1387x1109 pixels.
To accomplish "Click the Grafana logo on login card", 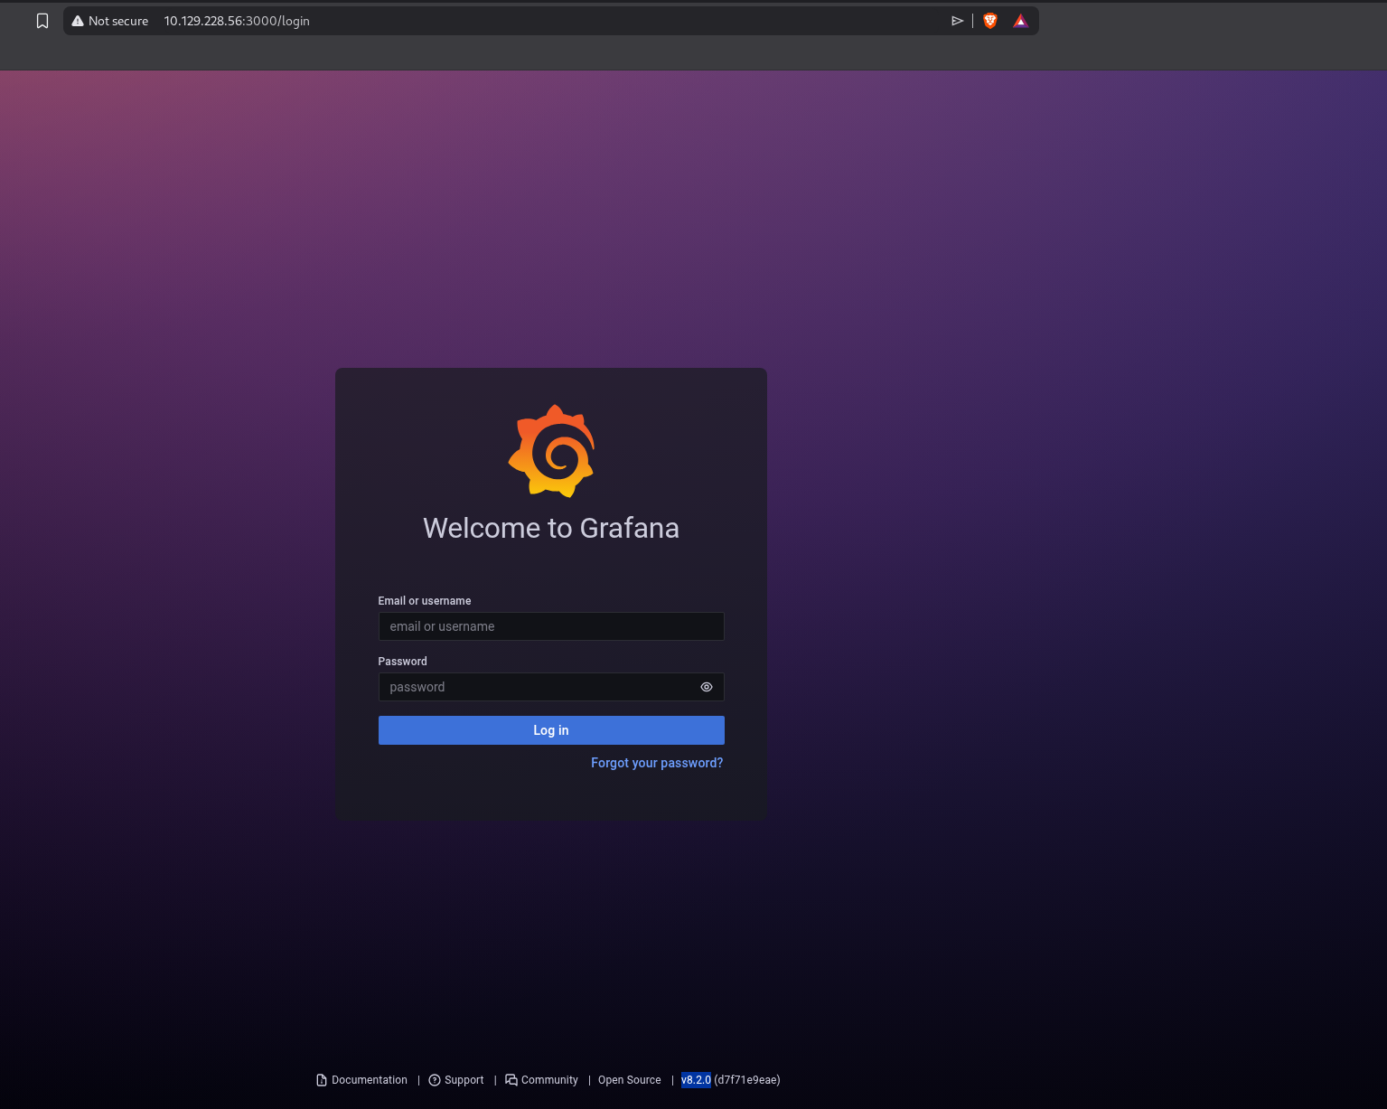I will (551, 451).
